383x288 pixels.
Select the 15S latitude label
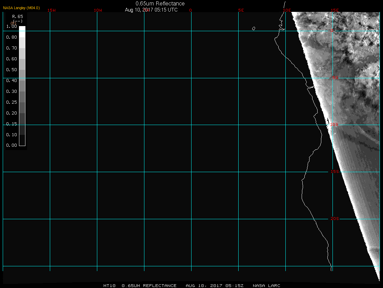click(x=334, y=172)
